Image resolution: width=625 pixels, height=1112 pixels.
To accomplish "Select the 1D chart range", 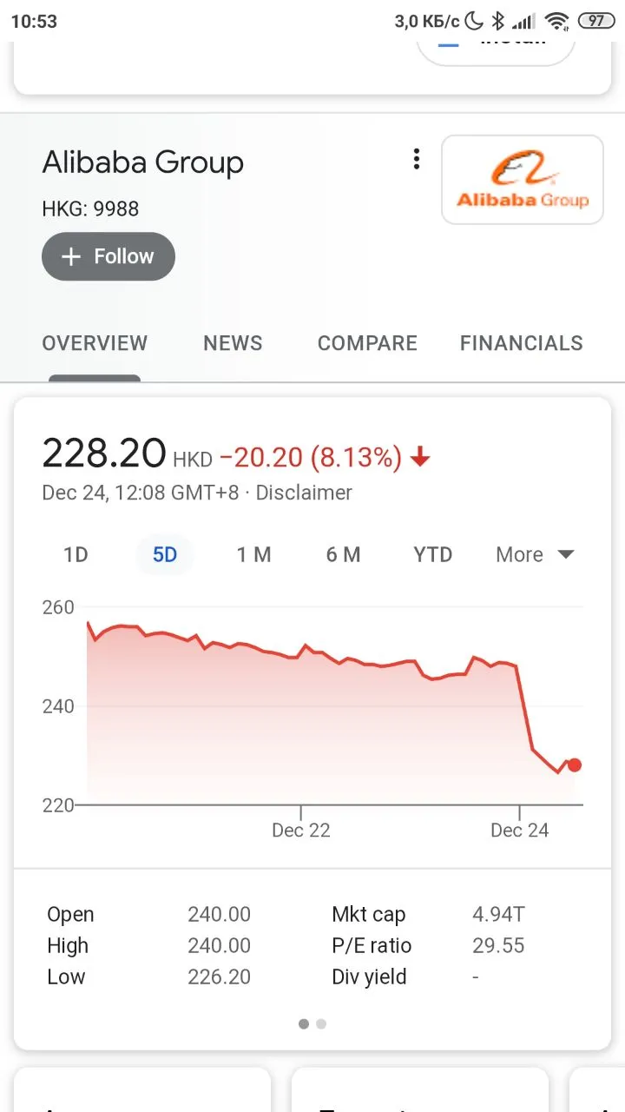I will pyautogui.click(x=76, y=554).
